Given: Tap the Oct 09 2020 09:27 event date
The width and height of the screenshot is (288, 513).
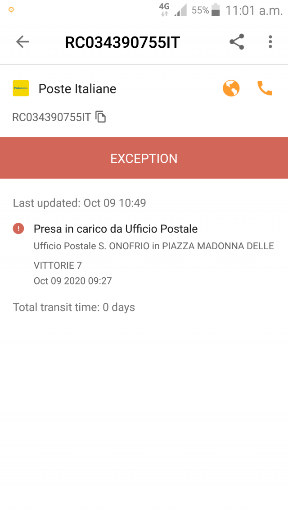Looking at the screenshot, I should 73,281.
